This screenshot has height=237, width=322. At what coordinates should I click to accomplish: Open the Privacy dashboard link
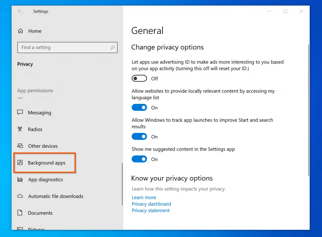coord(151,204)
